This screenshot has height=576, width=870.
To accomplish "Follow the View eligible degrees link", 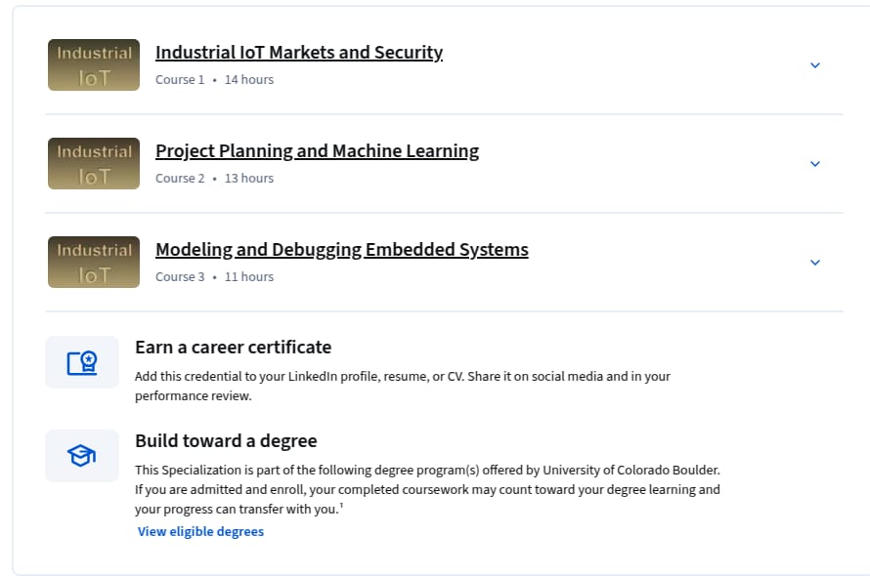I will [200, 532].
